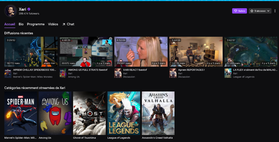279x142 pixels.
Task: Open the League of Legends category box art
Action: [124, 113]
